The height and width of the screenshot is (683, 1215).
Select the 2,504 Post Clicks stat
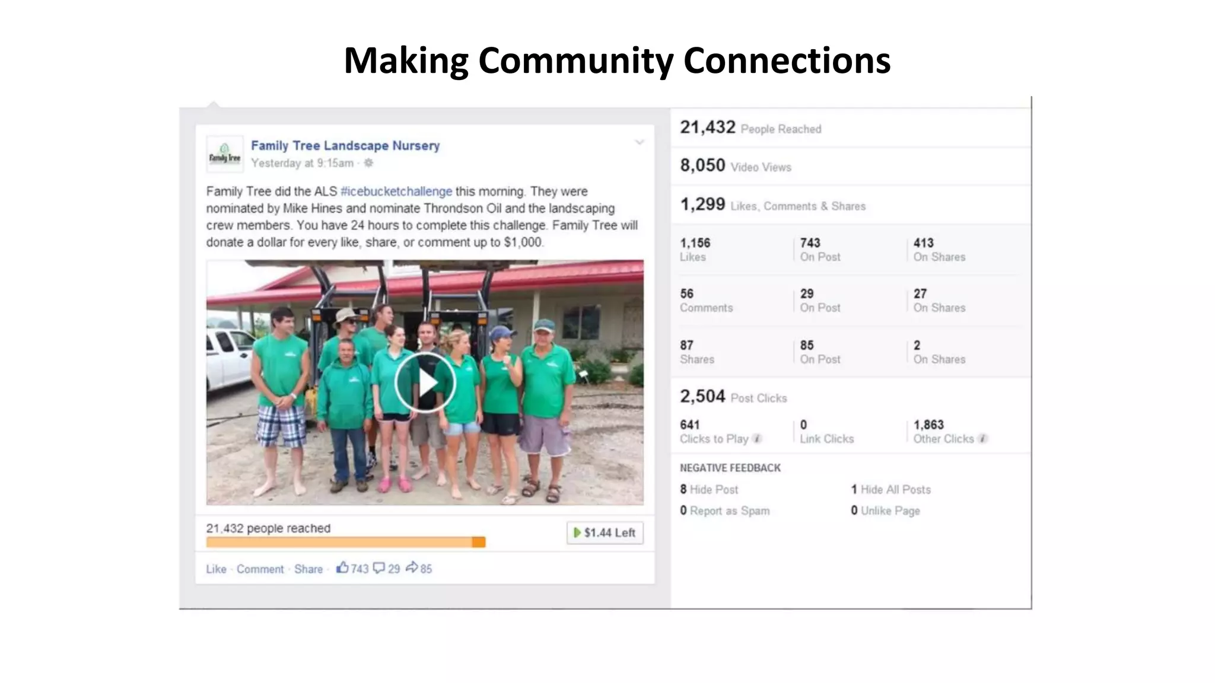733,397
